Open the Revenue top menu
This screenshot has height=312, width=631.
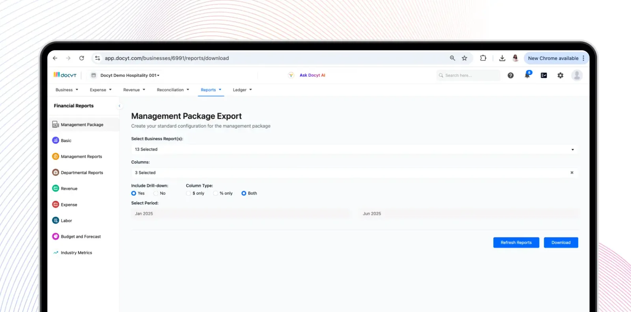[x=134, y=90]
